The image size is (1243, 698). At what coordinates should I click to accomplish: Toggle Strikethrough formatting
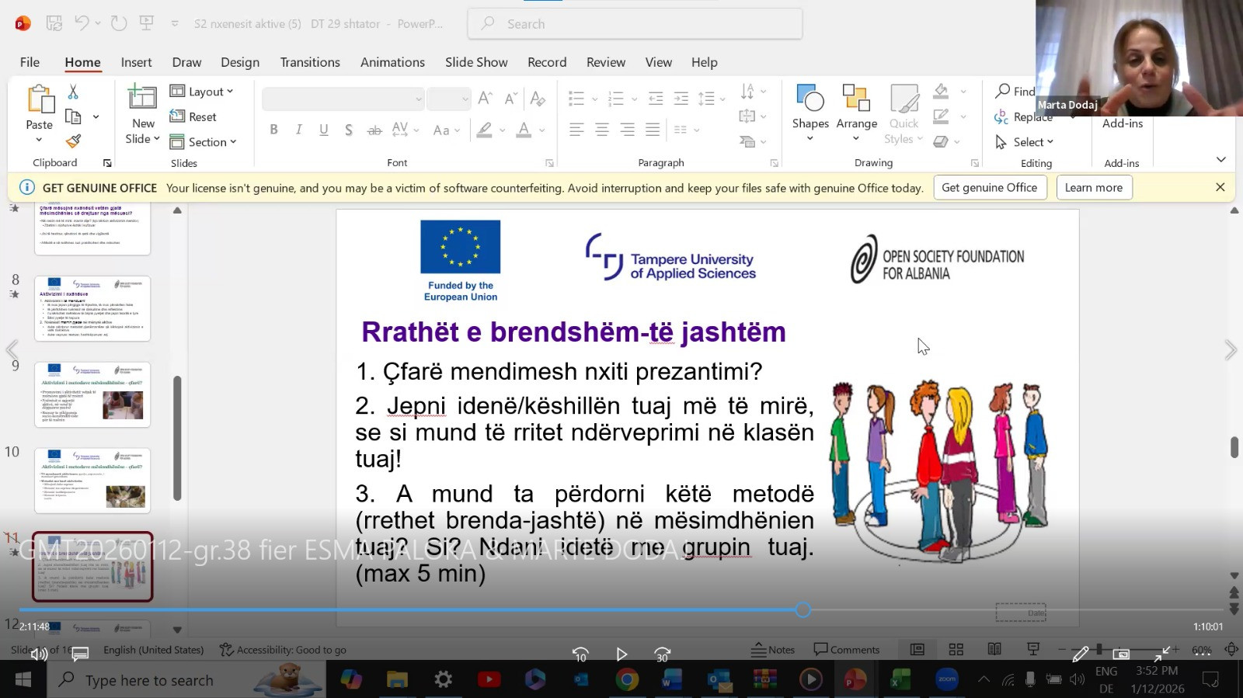coord(374,130)
